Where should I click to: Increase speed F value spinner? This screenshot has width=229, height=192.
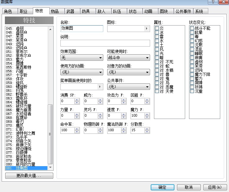point(123,114)
